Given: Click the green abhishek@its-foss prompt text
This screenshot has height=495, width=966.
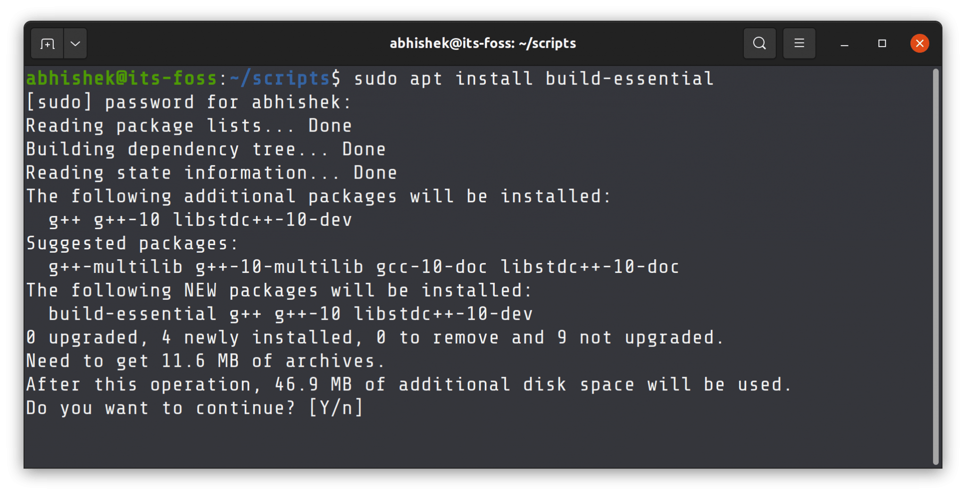Looking at the screenshot, I should pyautogui.click(x=121, y=78).
